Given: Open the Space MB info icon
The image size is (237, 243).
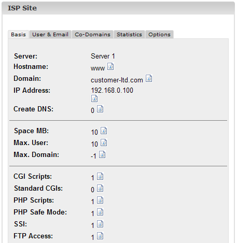Looking at the screenshot, I should click(x=104, y=131).
